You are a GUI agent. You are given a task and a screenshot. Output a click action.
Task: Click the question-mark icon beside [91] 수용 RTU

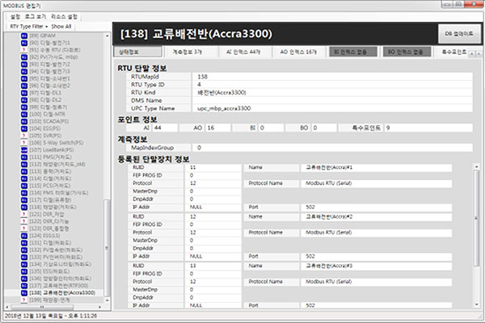[23, 51]
